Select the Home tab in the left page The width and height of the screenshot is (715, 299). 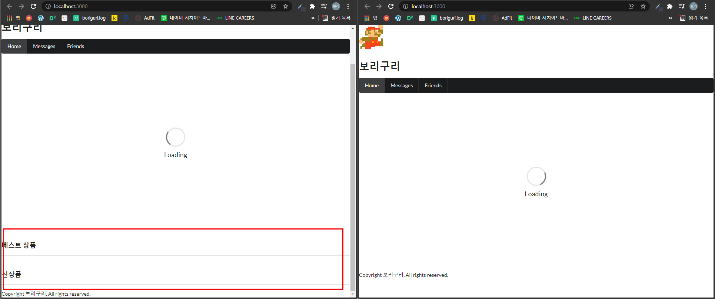click(14, 46)
